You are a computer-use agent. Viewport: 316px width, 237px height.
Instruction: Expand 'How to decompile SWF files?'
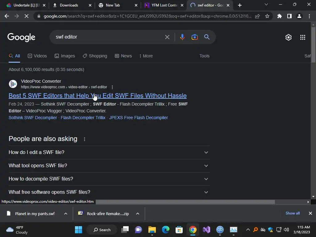(109, 179)
